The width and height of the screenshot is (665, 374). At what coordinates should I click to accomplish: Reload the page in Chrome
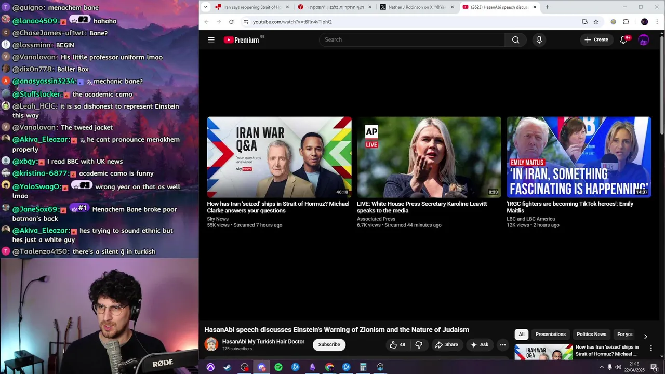click(231, 22)
